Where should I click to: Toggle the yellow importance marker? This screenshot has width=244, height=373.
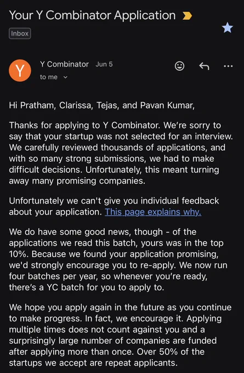187,16
